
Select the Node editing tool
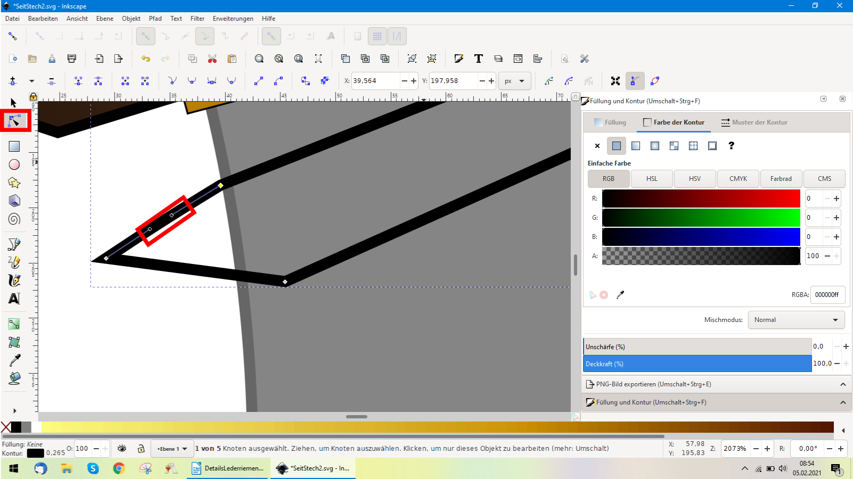(x=14, y=121)
